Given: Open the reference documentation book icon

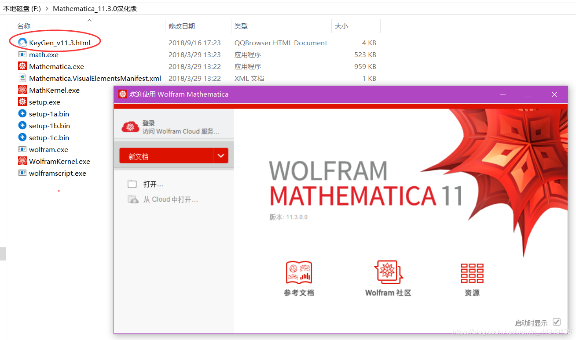Looking at the screenshot, I should tap(299, 272).
